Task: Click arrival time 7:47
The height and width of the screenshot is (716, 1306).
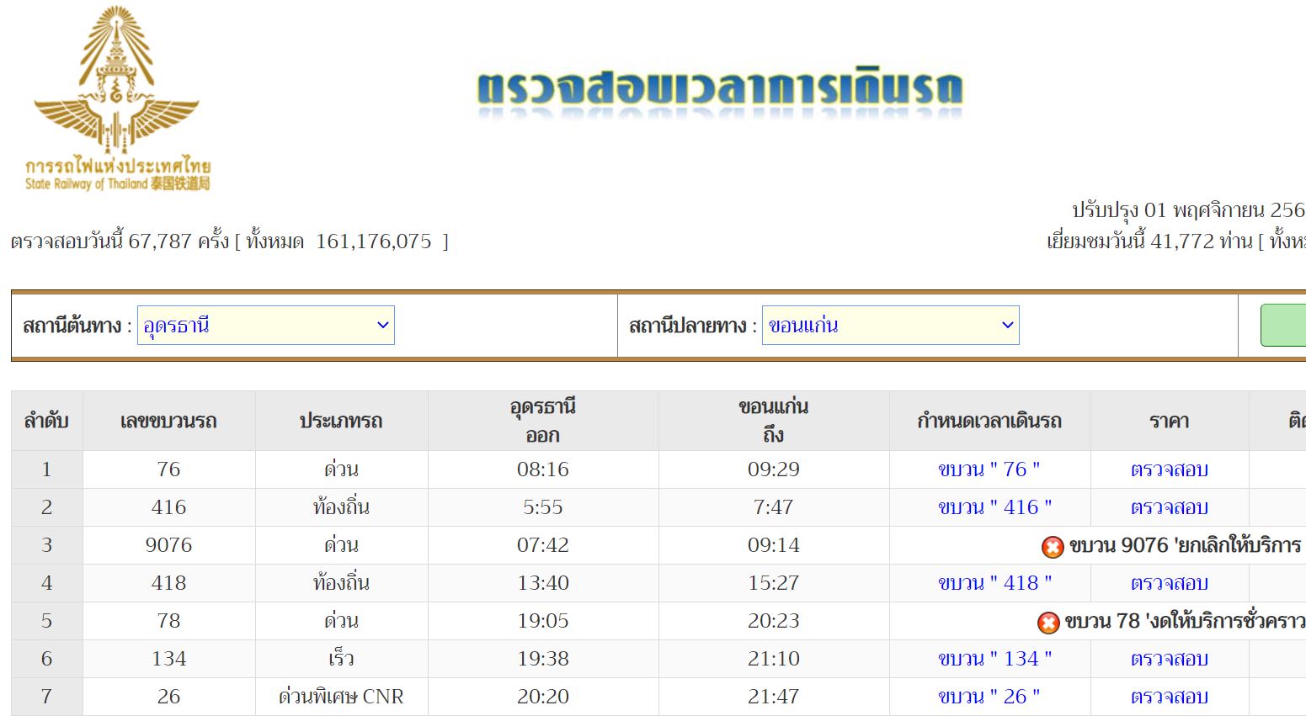Action: click(774, 507)
